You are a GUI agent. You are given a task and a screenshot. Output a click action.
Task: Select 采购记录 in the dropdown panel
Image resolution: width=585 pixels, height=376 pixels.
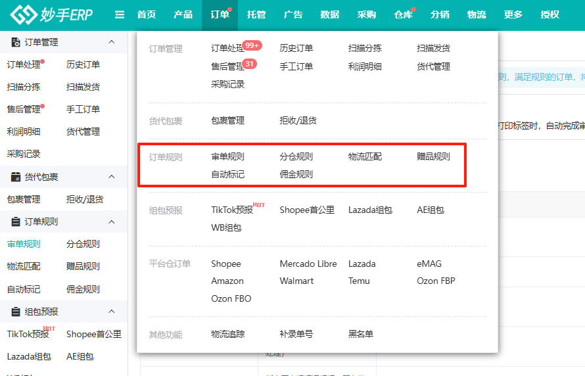227,84
